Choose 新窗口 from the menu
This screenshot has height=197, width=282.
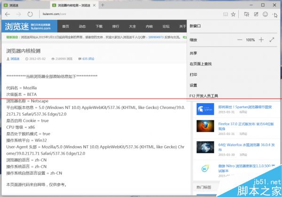[196, 26]
